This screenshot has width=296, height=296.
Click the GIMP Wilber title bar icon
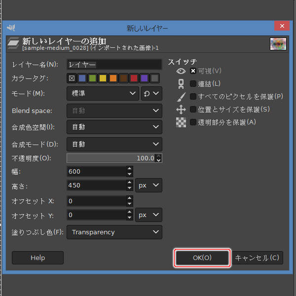pos(11,28)
